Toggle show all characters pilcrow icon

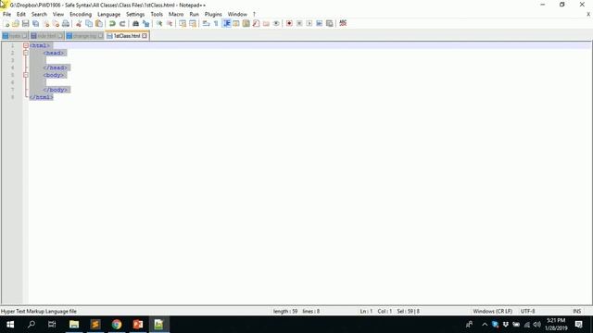click(x=216, y=23)
